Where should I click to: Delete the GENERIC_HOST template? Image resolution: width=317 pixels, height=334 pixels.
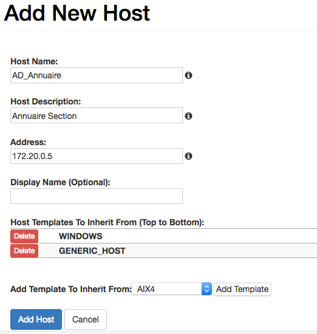(x=24, y=251)
